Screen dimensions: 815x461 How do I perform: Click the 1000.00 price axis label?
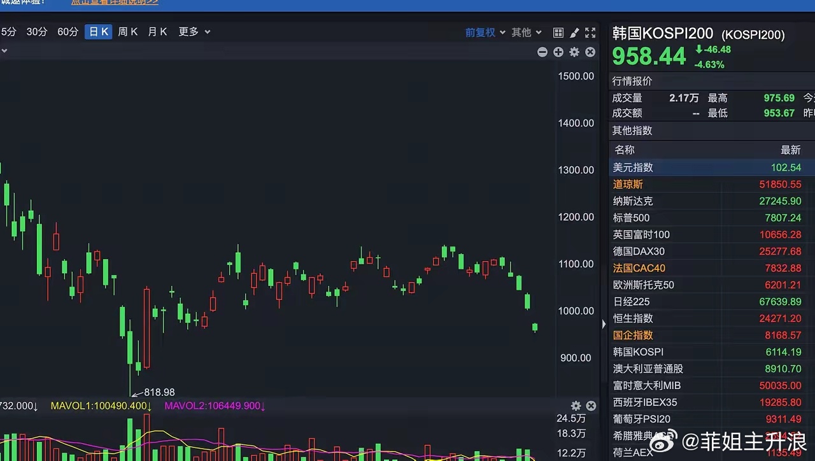click(576, 311)
